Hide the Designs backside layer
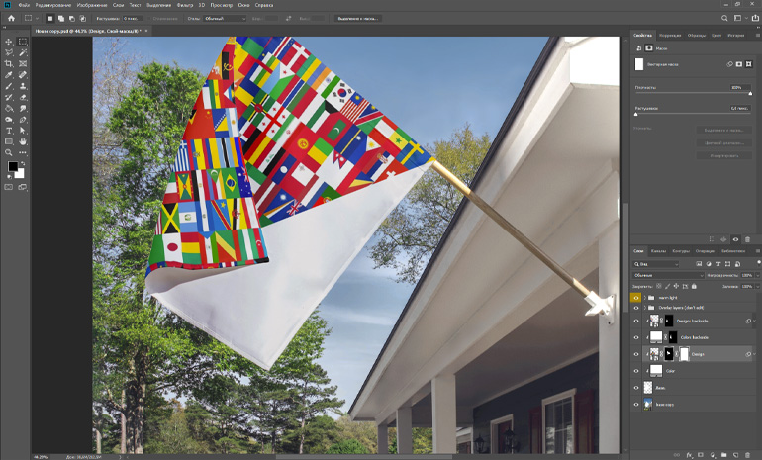Image resolution: width=762 pixels, height=460 pixels. [x=635, y=322]
